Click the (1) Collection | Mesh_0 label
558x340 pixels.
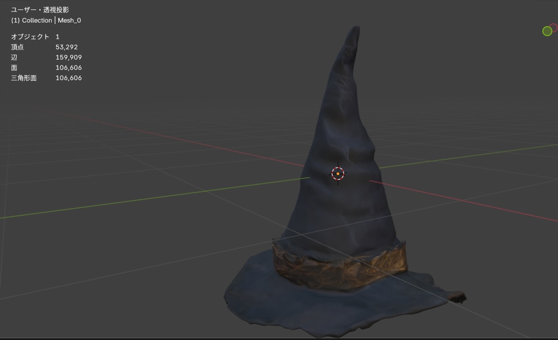pos(46,20)
